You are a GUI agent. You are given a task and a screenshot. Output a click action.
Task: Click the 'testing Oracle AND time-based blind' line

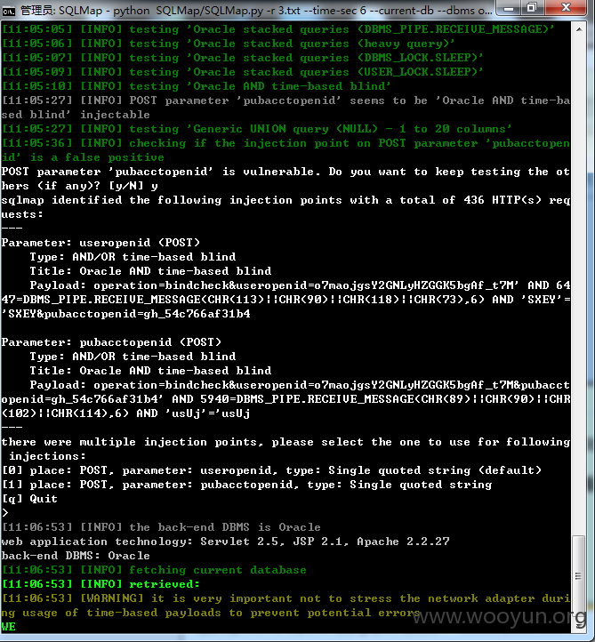[197, 86]
